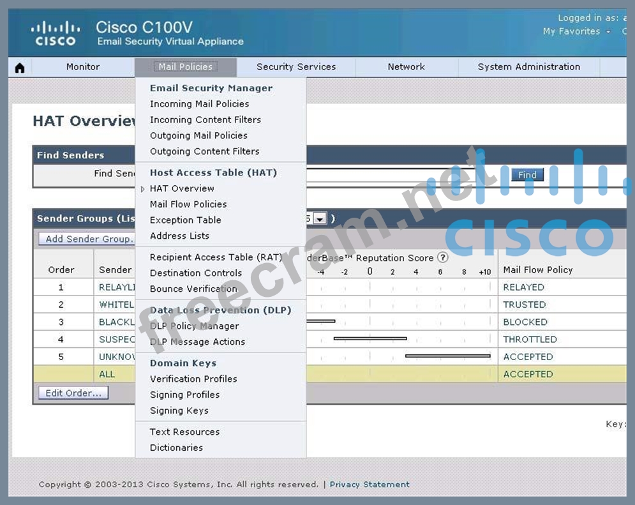Open Recipient Access Table (RAT)

pyautogui.click(x=216, y=257)
